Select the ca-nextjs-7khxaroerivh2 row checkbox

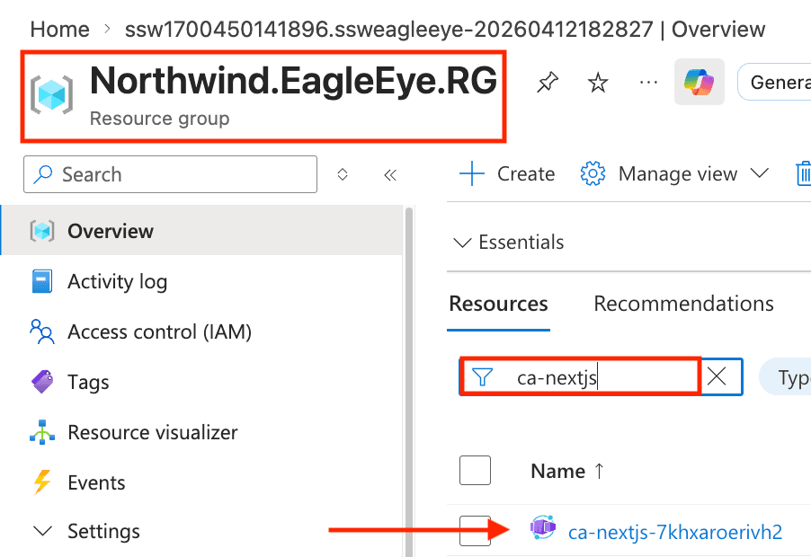475,531
